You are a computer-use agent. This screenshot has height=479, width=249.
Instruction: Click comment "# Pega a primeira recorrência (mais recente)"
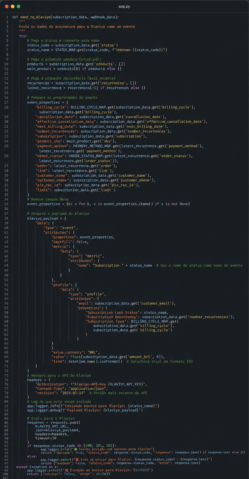coord(71,78)
